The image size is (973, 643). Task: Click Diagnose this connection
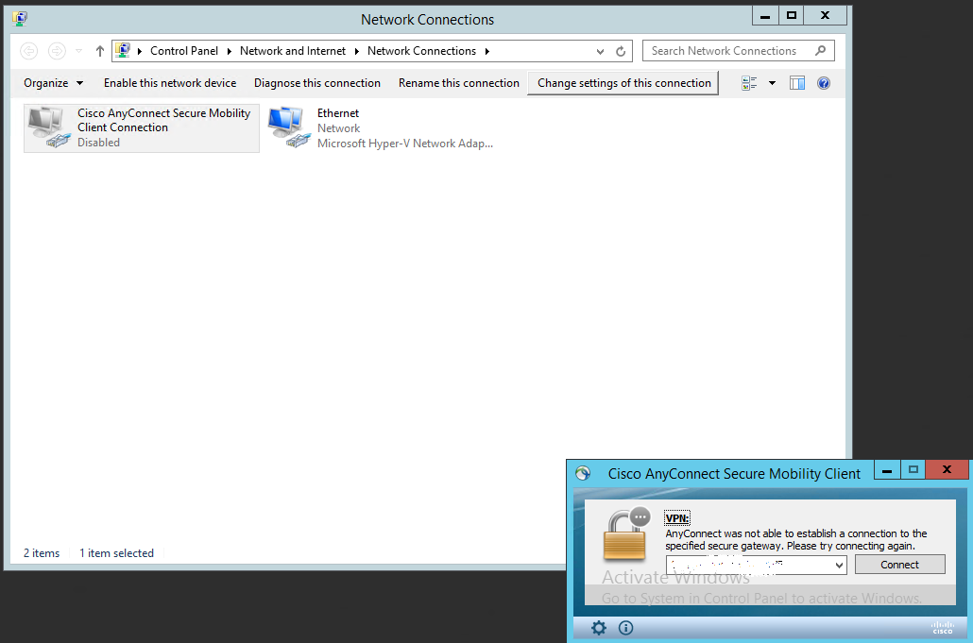317,83
